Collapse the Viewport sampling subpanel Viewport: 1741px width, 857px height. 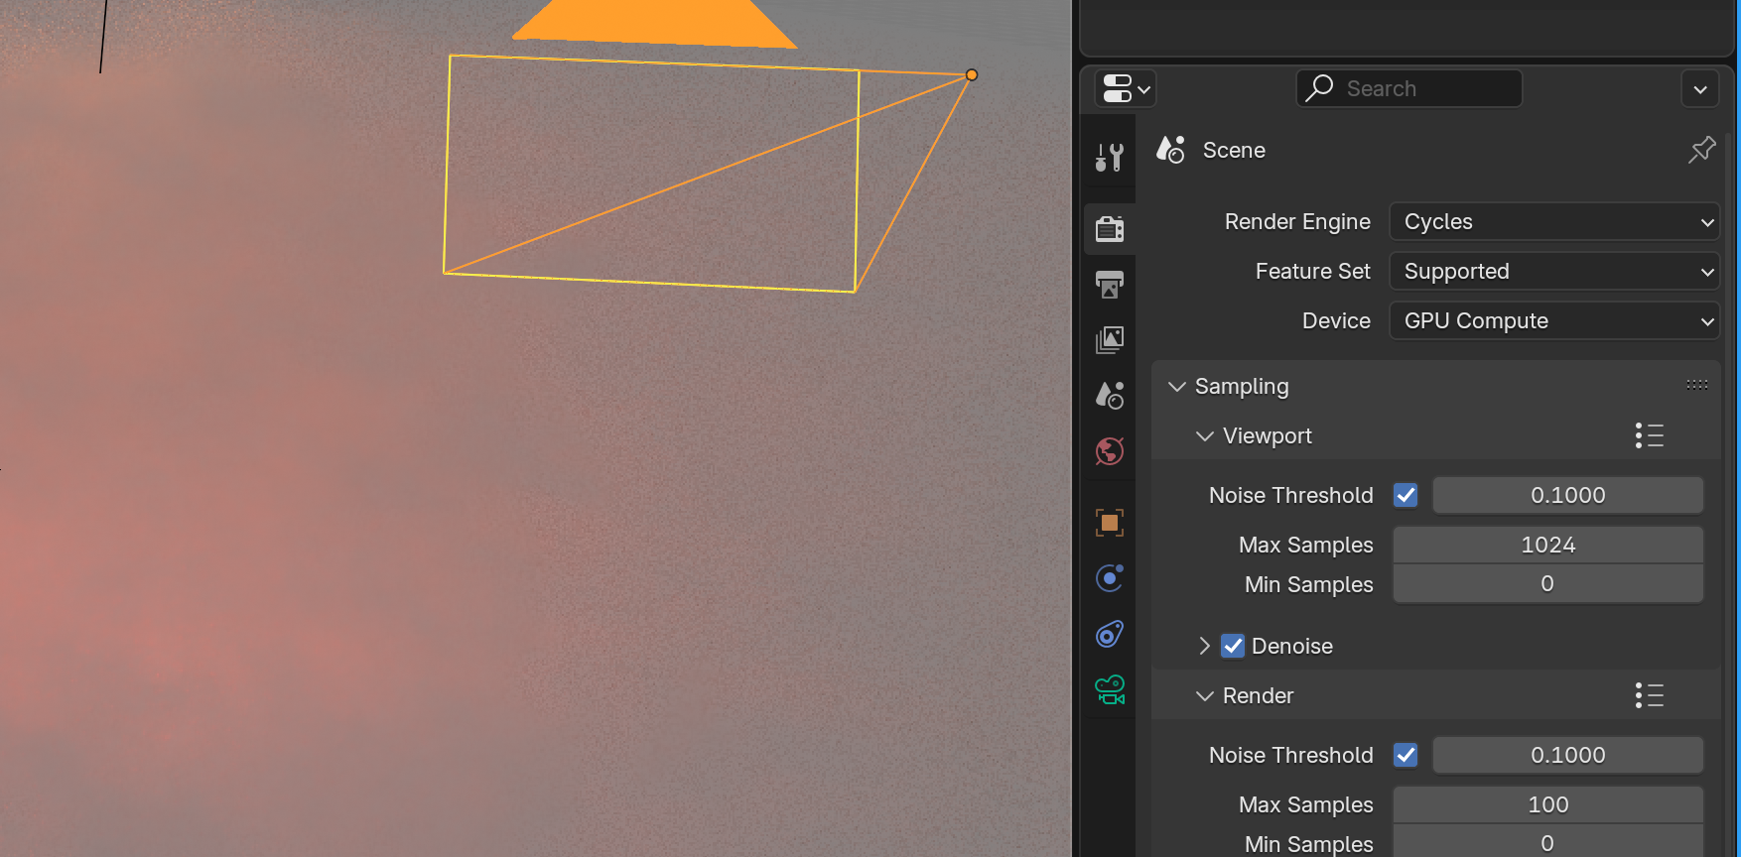pos(1205,435)
